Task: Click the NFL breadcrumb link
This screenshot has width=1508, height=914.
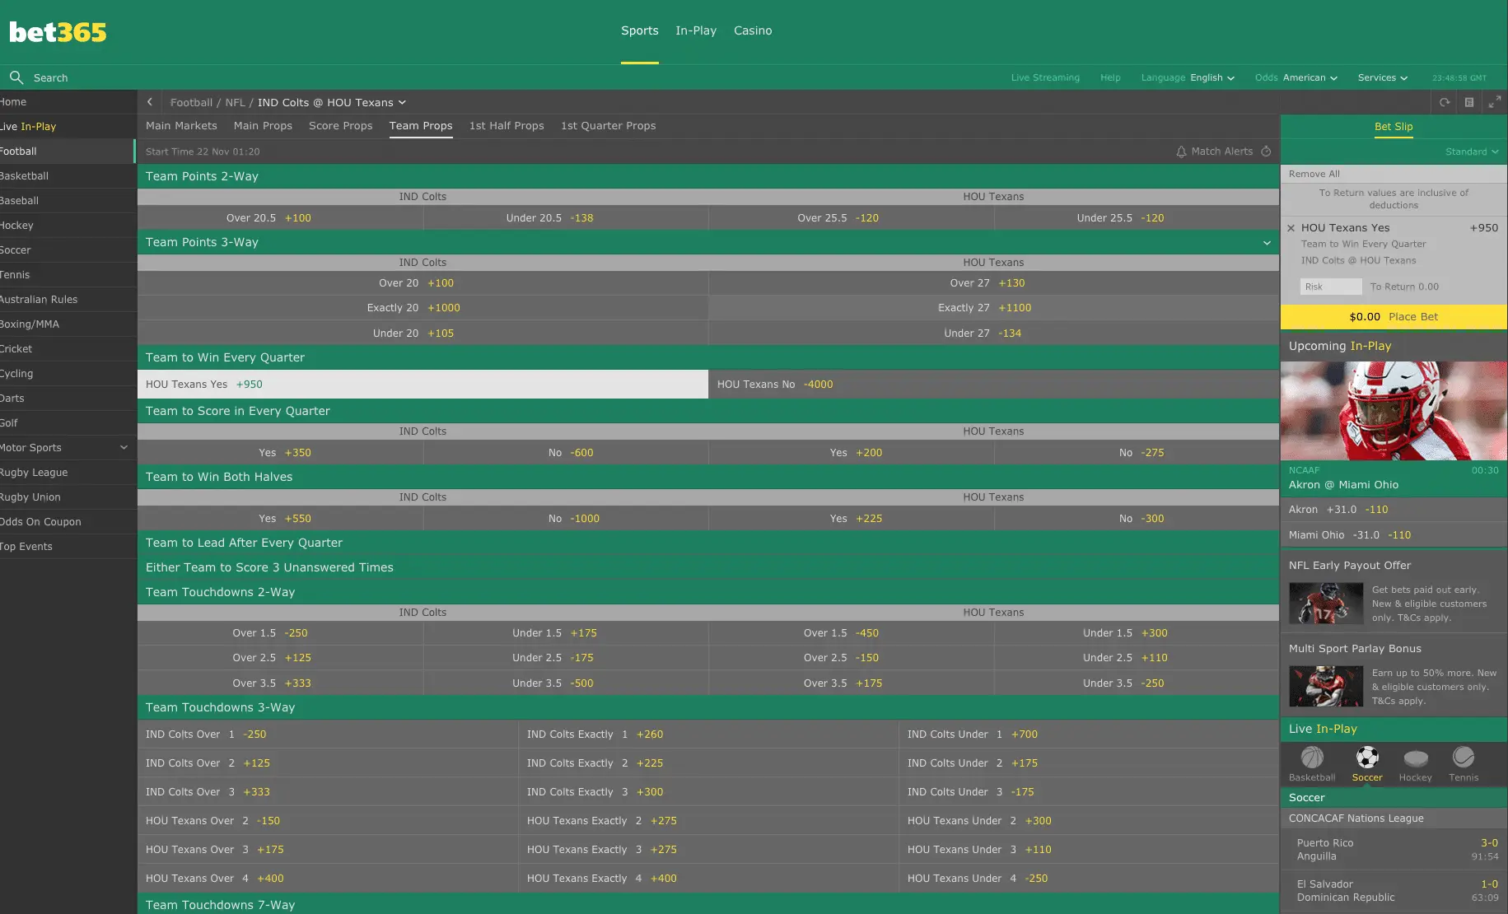Action: tap(236, 102)
